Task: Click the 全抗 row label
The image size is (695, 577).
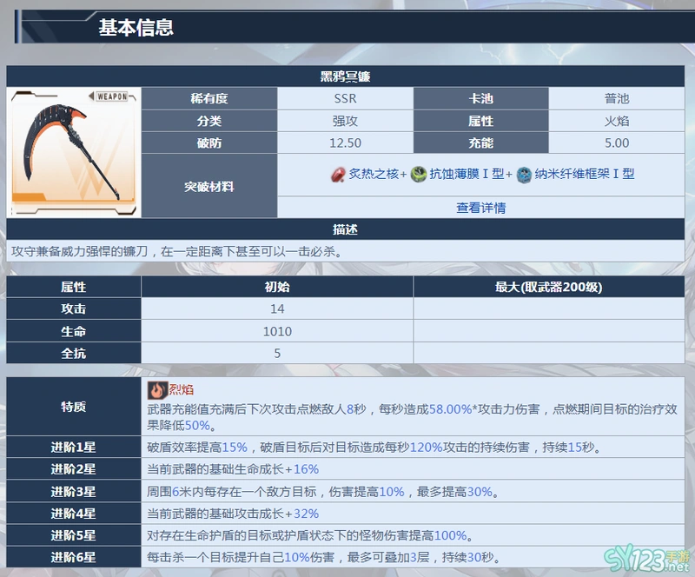Action: click(74, 353)
